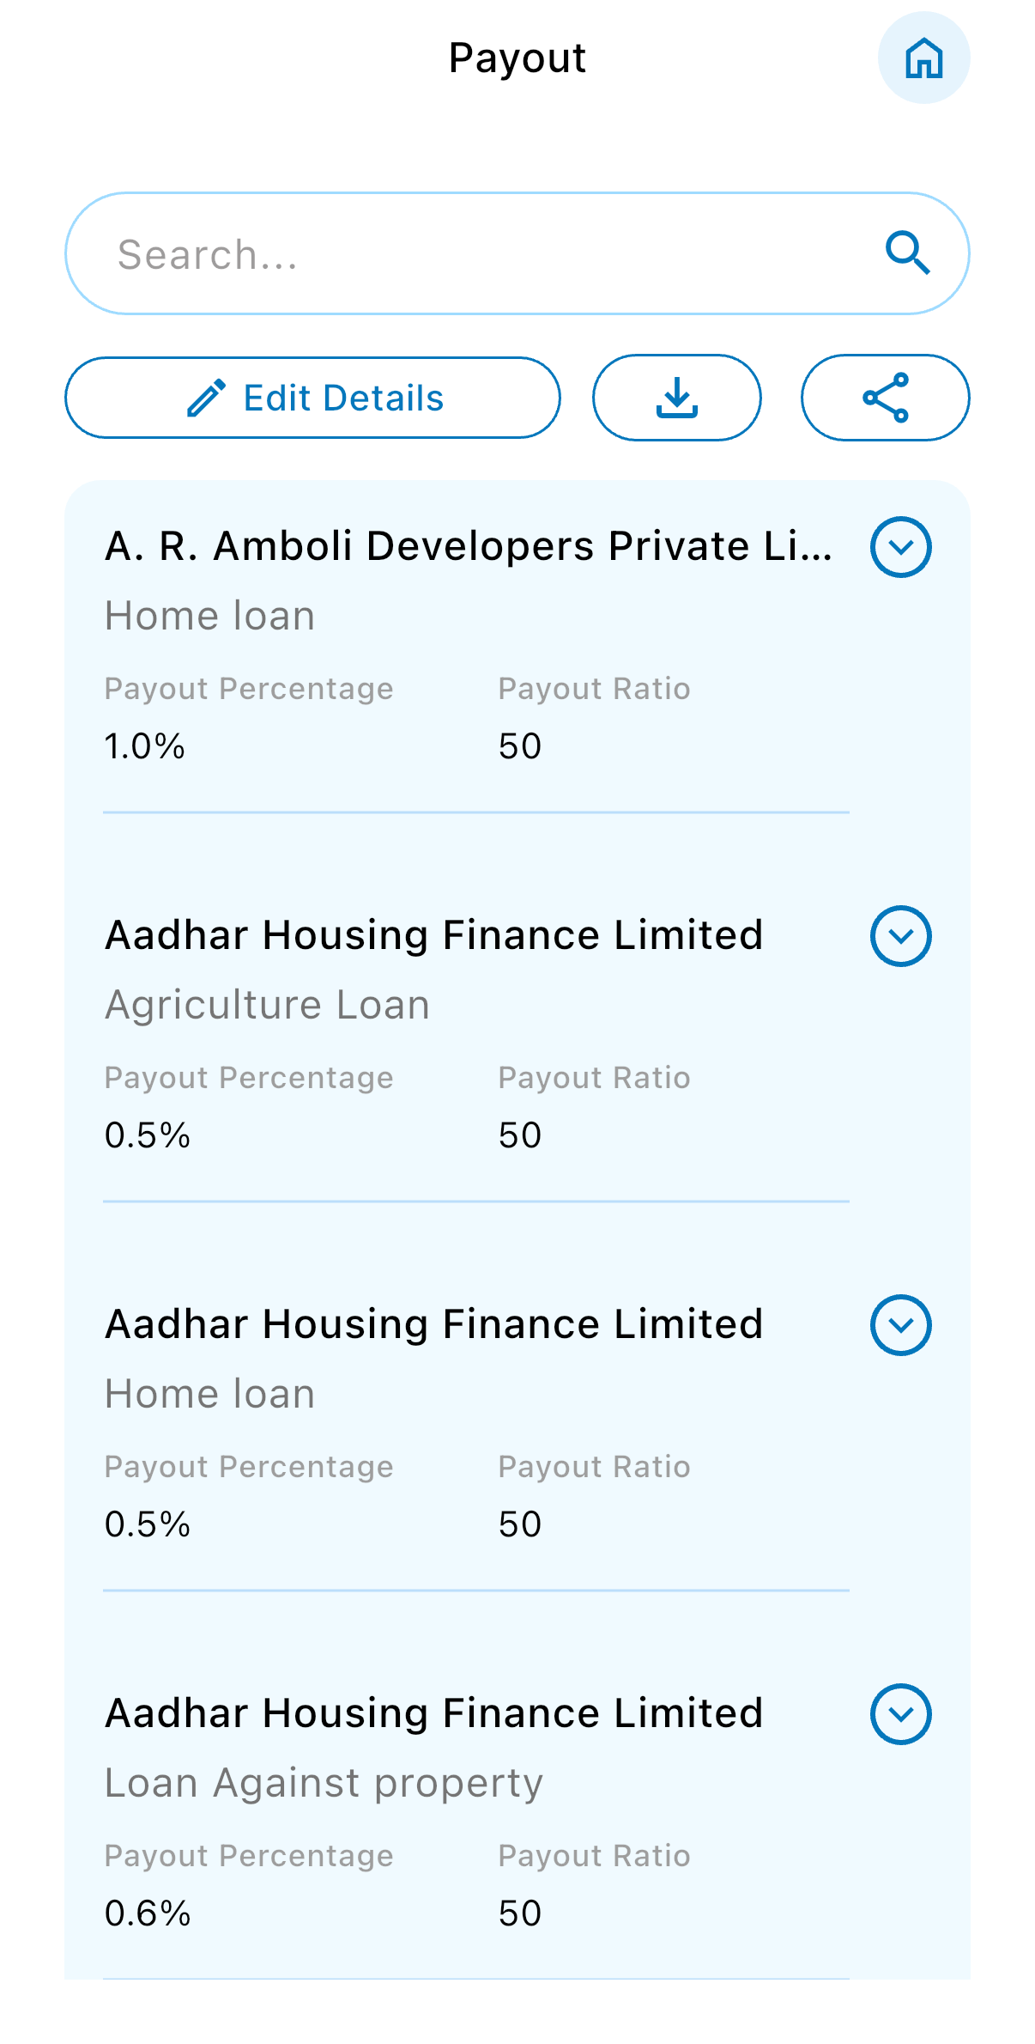Tap the home icon button
This screenshot has height=2044, width=1035.
pos(923,58)
